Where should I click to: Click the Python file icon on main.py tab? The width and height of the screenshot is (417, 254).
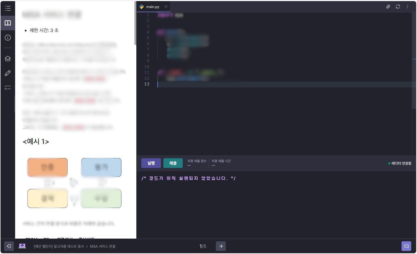point(142,7)
